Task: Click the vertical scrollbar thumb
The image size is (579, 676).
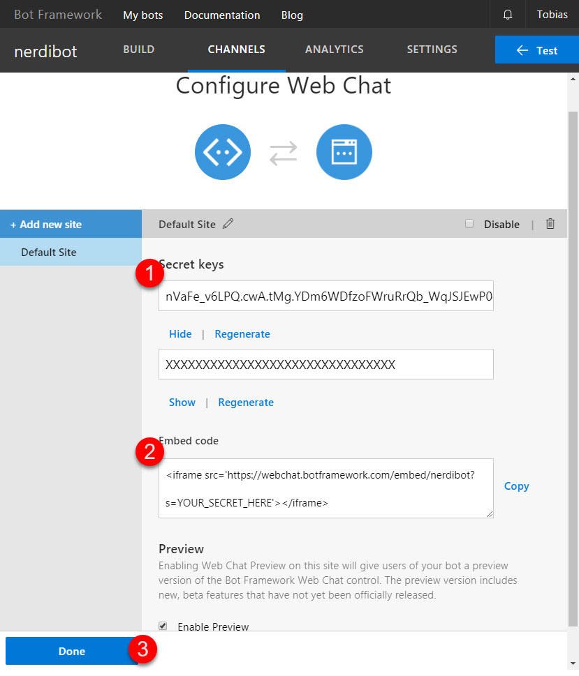Action: [x=573, y=368]
